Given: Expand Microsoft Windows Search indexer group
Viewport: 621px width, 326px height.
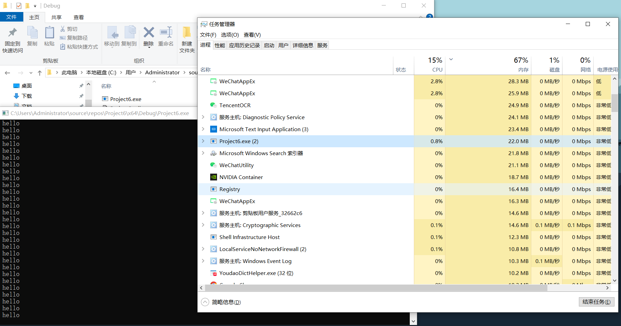Looking at the screenshot, I should coord(203,153).
